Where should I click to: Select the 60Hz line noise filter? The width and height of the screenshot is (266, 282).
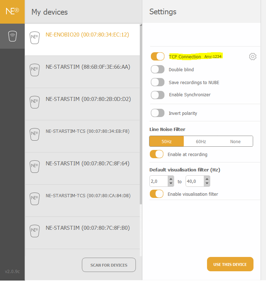[x=201, y=142]
